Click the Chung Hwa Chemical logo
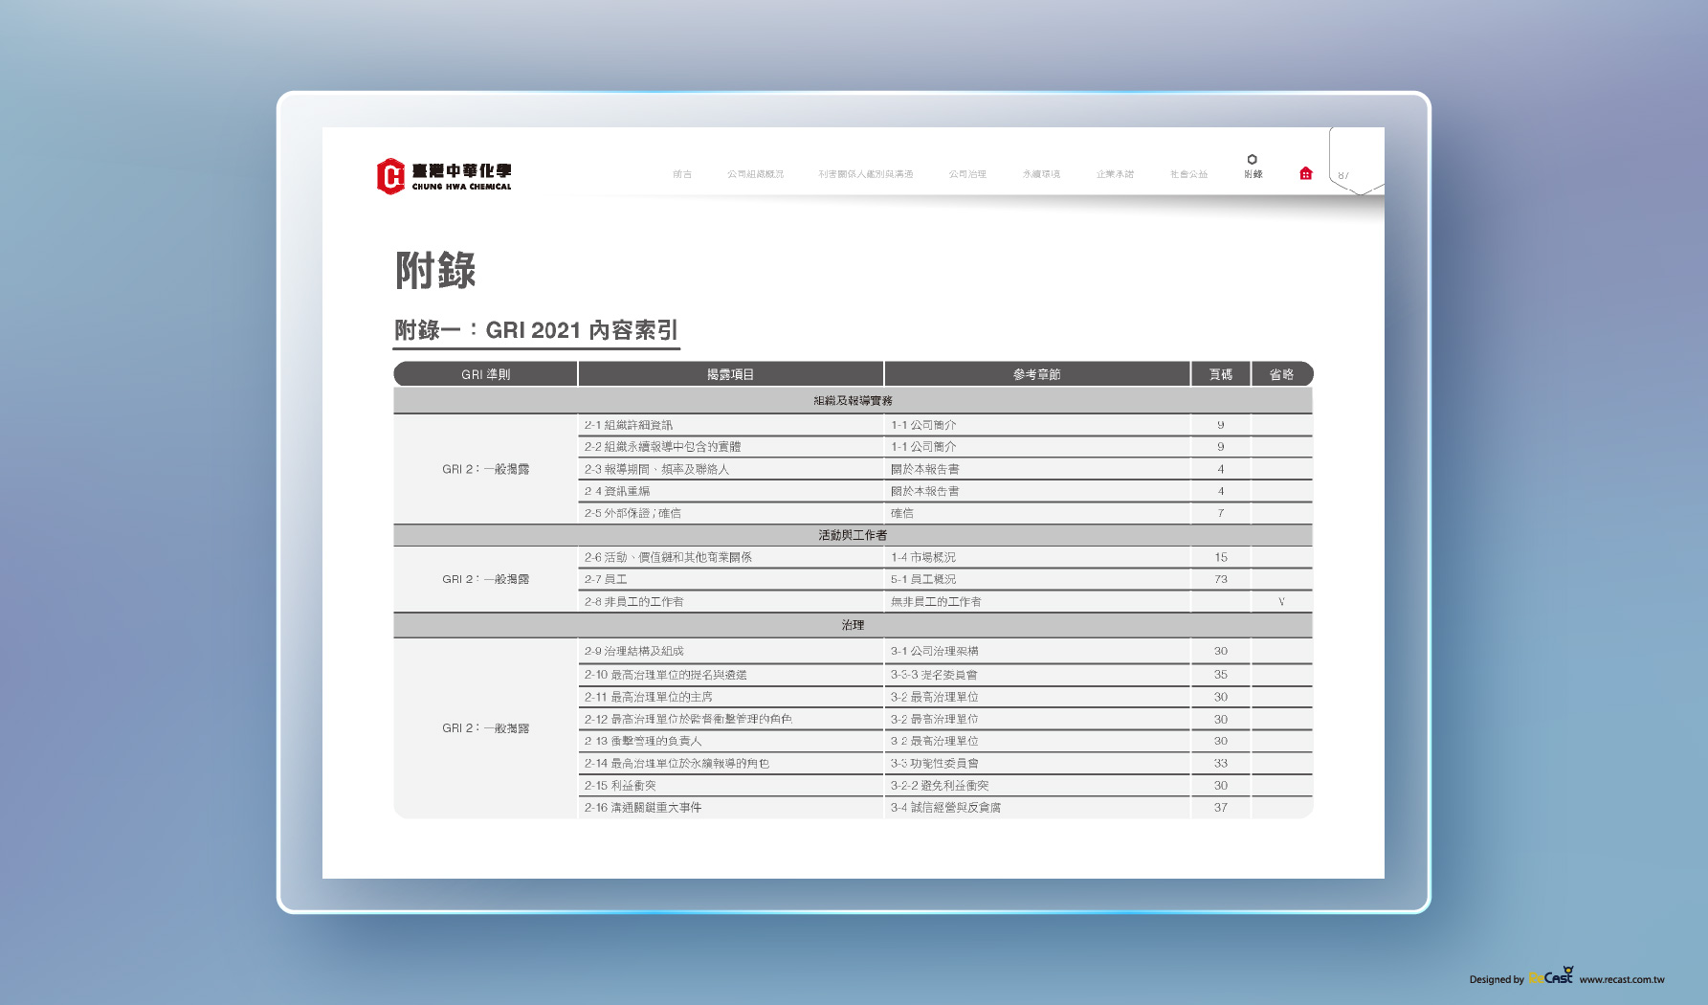This screenshot has width=1708, height=1005. click(444, 176)
